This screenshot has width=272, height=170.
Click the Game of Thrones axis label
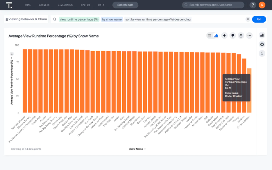(227, 123)
